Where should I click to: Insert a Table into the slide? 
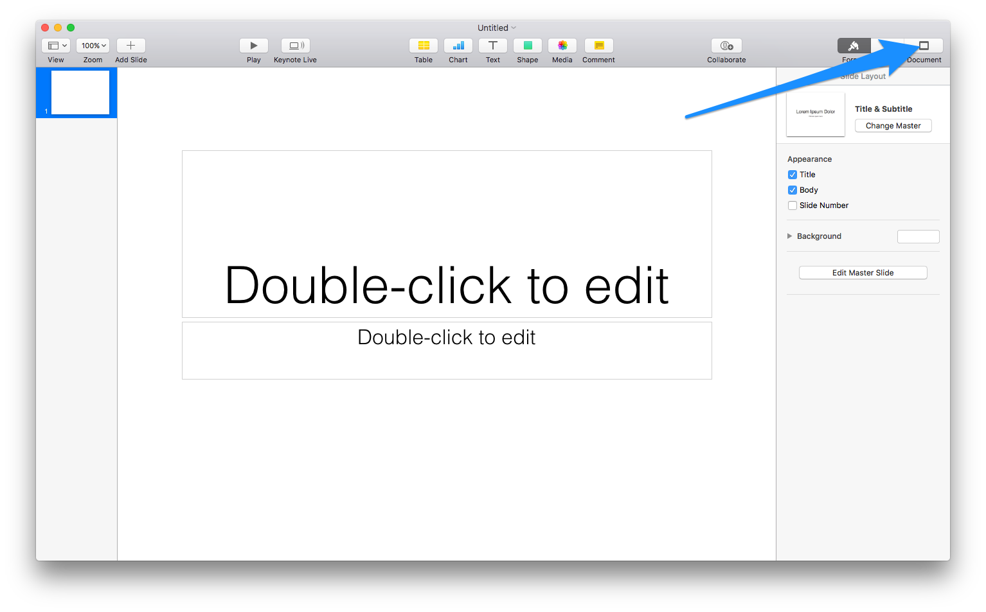(423, 46)
